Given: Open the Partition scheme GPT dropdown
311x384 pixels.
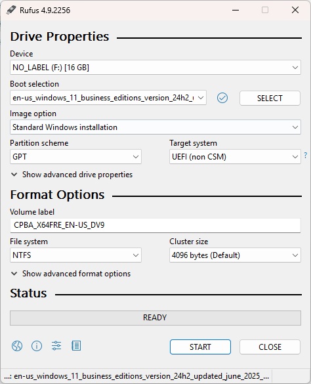Looking at the screenshot, I should 75,157.
